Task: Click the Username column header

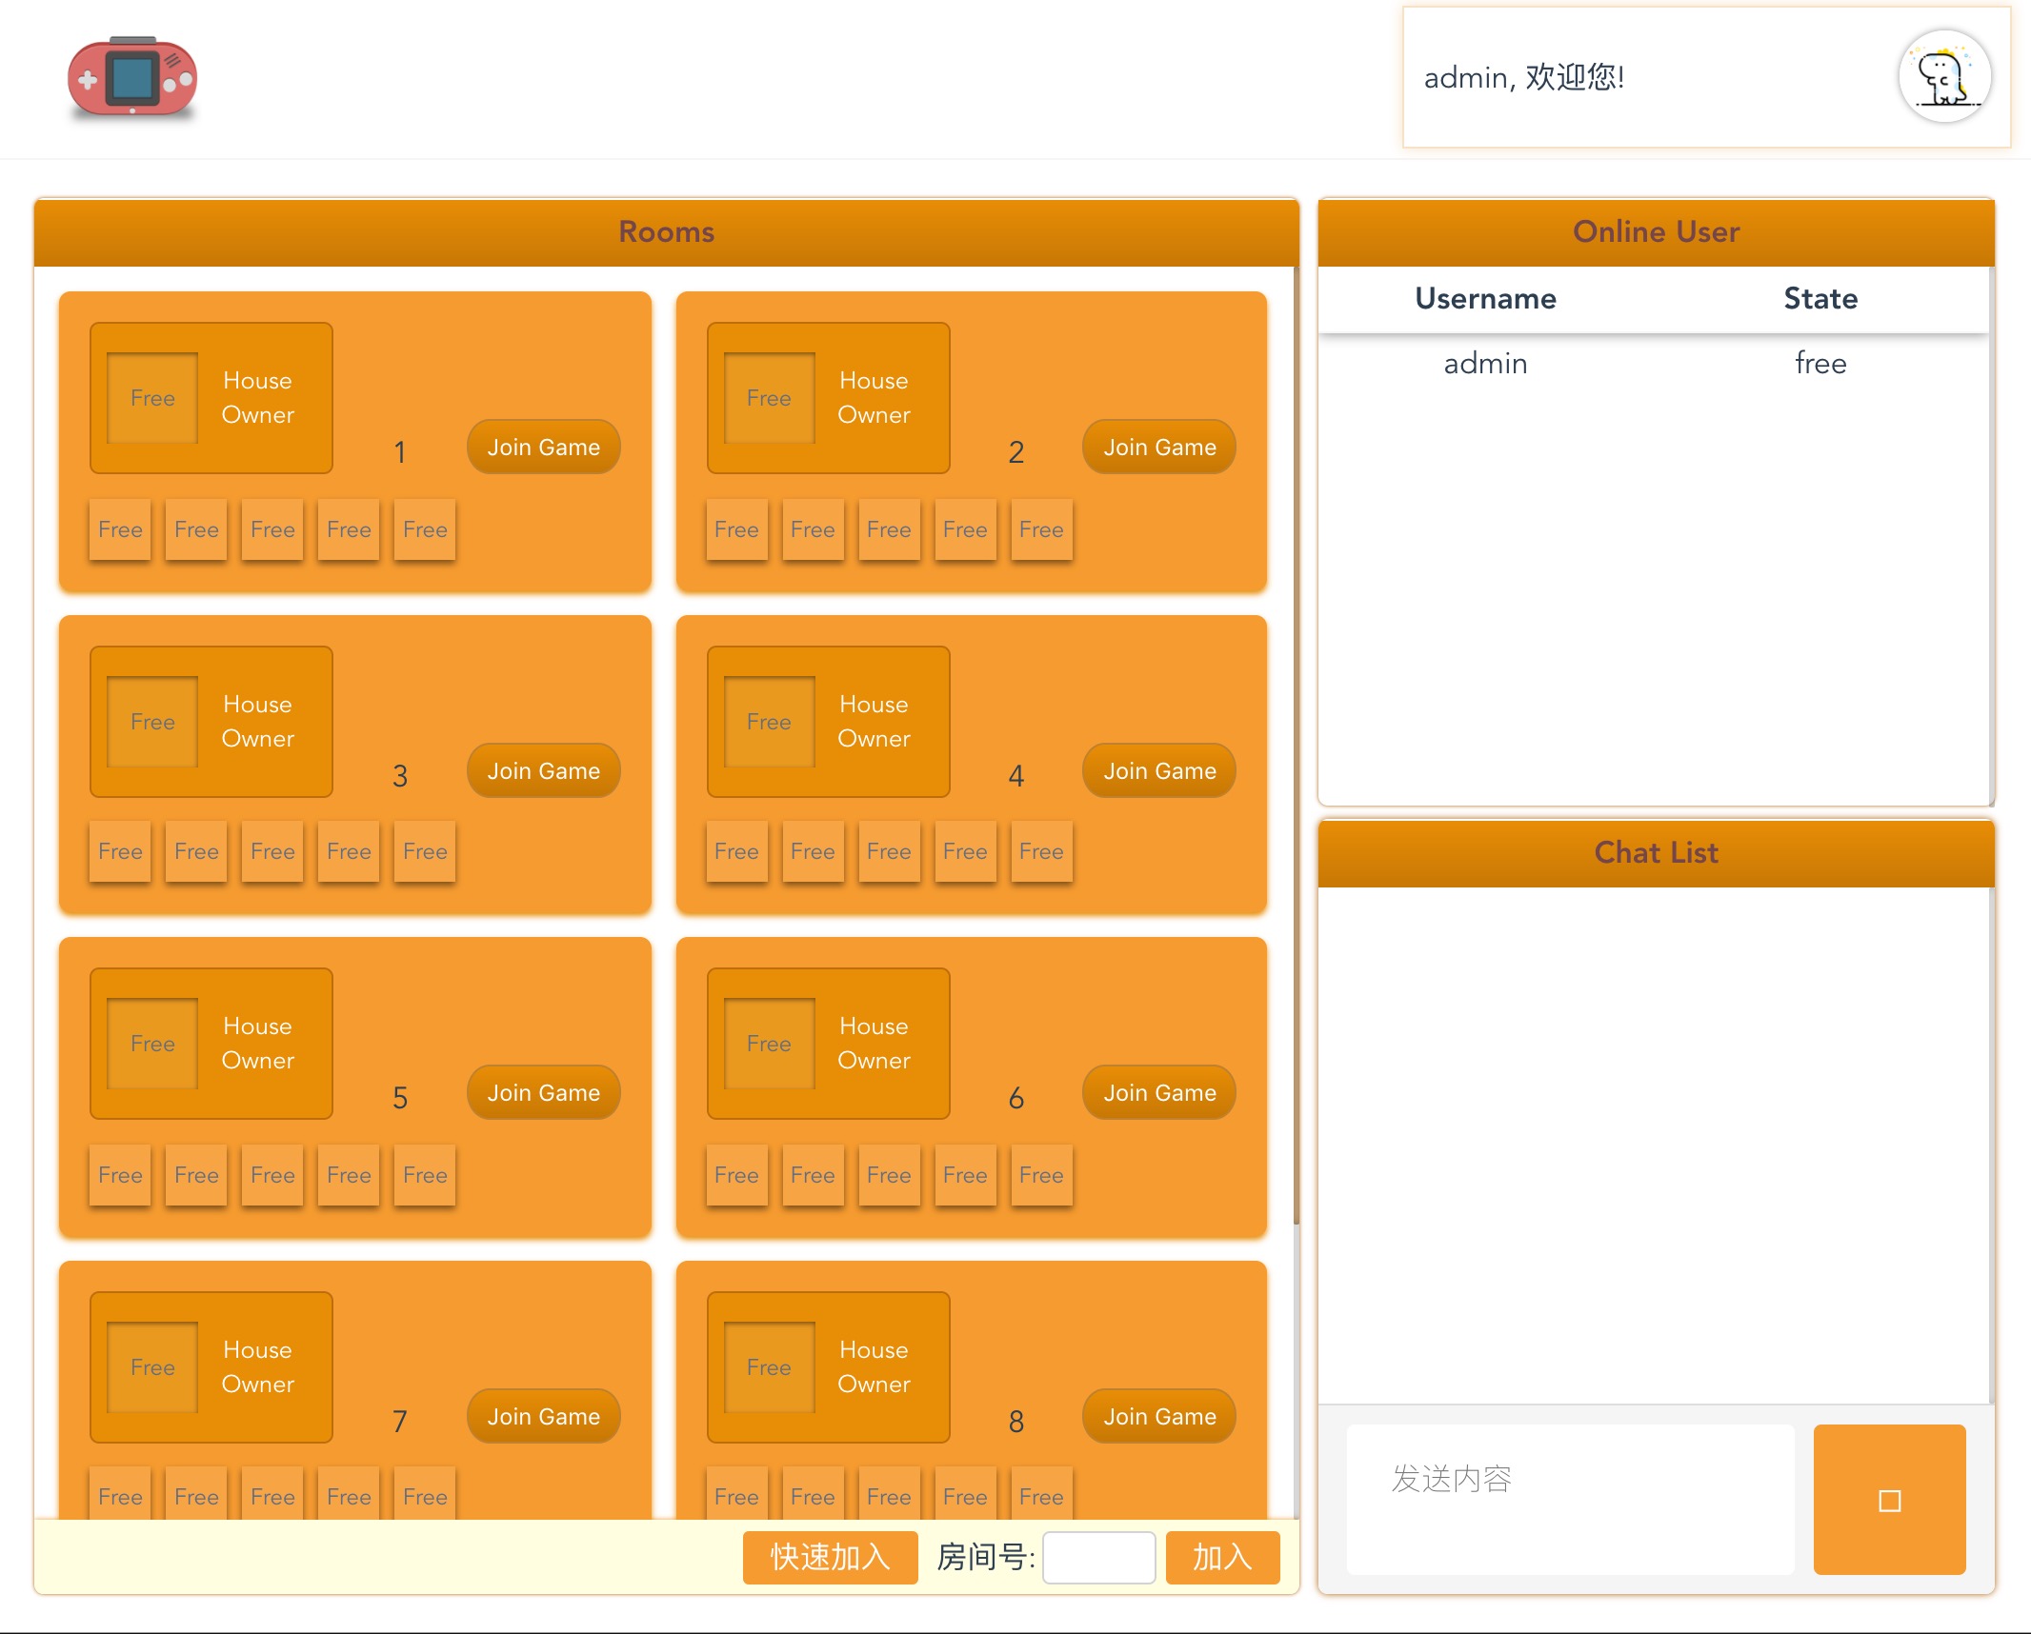Action: pyautogui.click(x=1485, y=299)
